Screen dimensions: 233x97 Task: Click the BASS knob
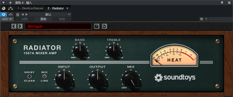point(80,51)
